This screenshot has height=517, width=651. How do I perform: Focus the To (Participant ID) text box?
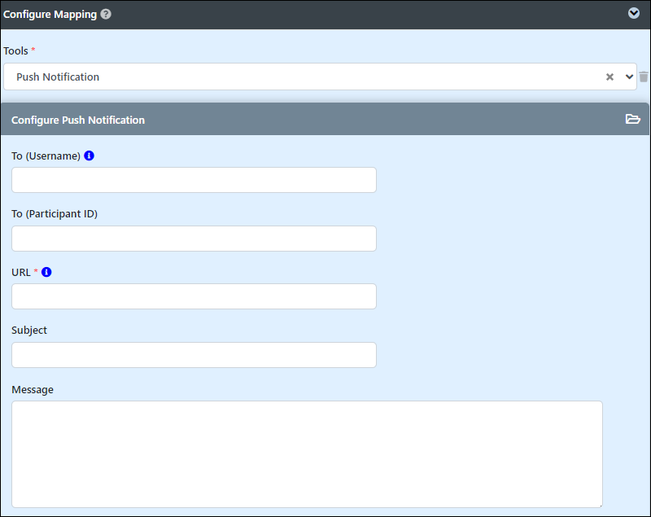click(194, 239)
